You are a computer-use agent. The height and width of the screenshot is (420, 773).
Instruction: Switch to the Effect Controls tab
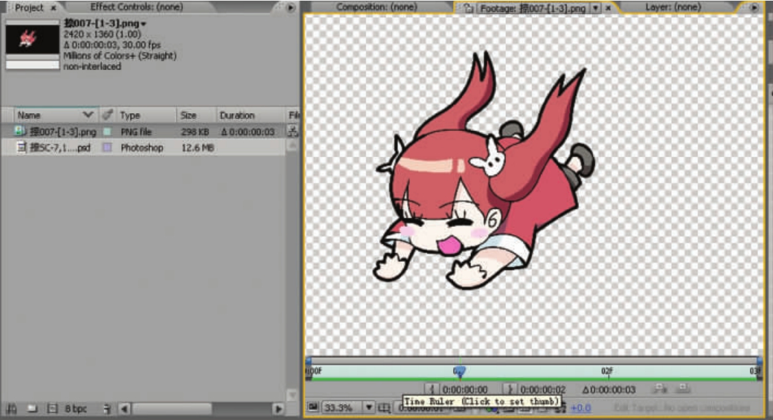[136, 7]
